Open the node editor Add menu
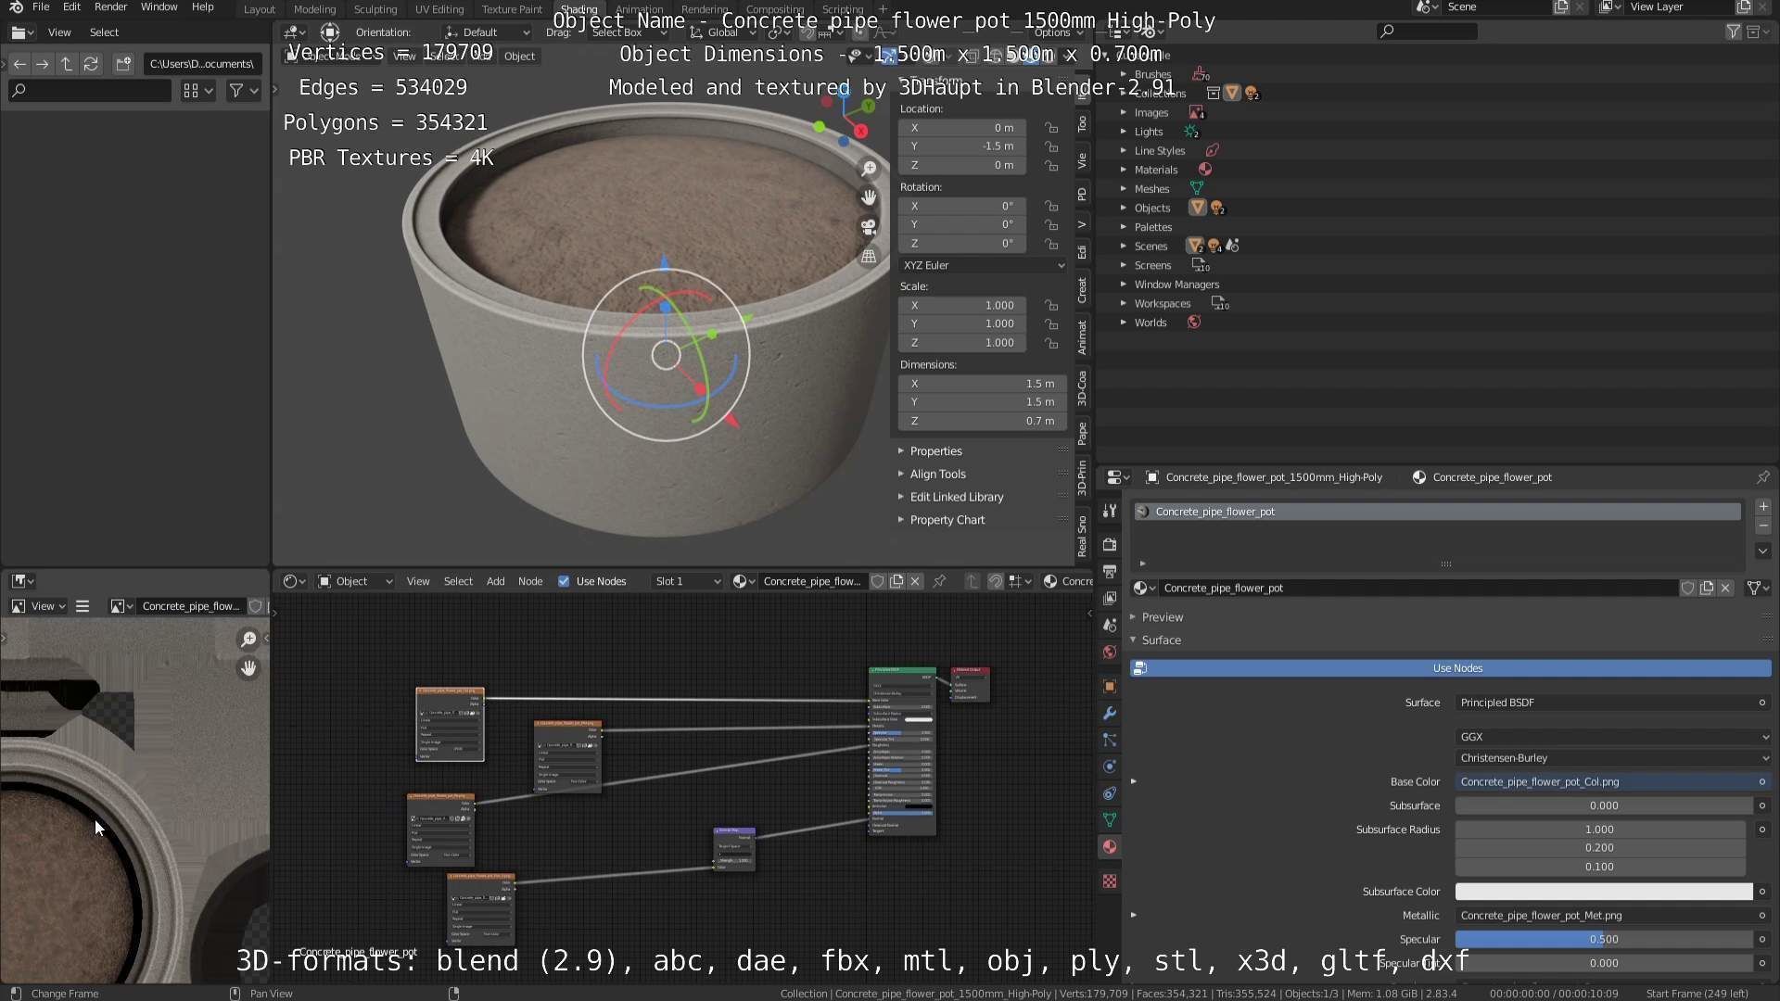1780x1001 pixels. (x=495, y=581)
